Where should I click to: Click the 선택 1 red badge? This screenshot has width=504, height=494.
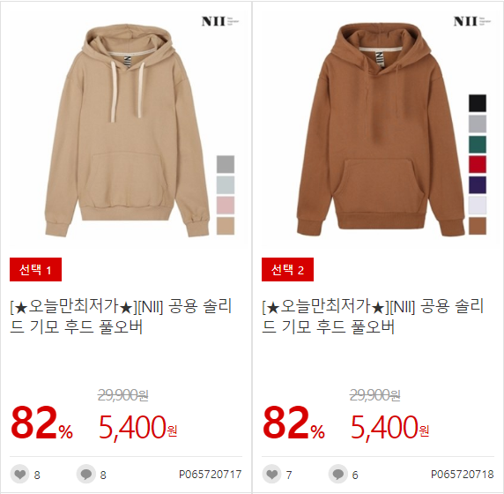tap(35, 269)
